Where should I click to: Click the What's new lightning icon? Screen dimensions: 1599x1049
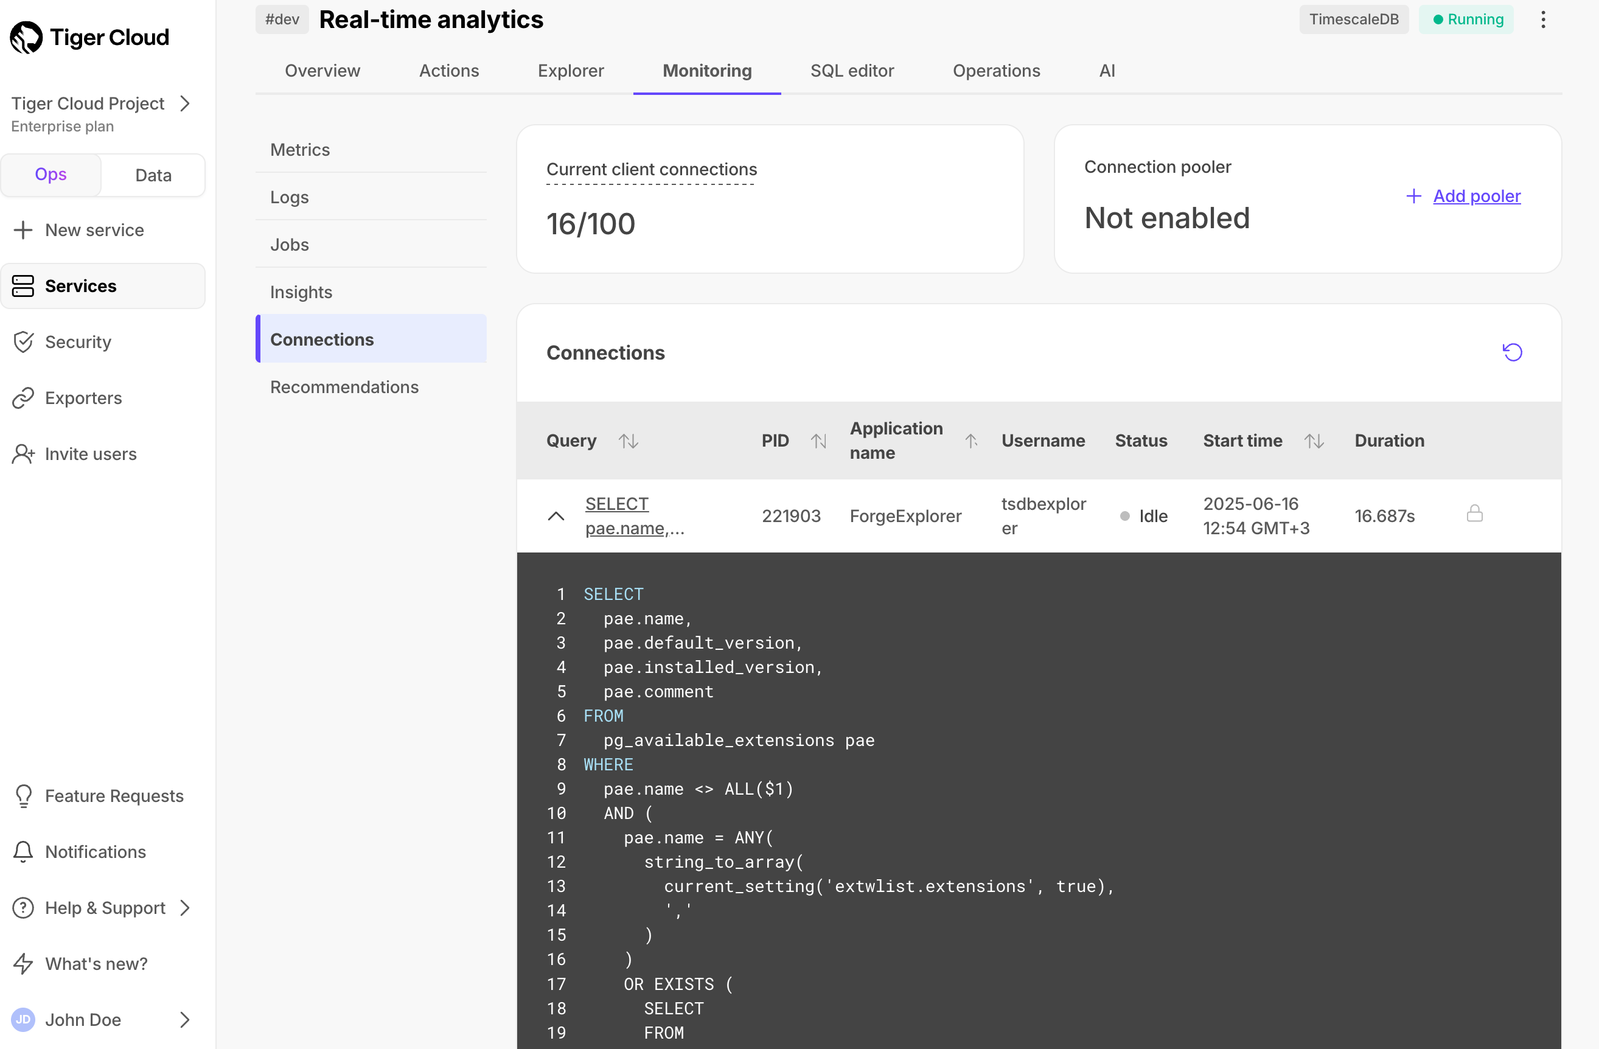tap(23, 964)
